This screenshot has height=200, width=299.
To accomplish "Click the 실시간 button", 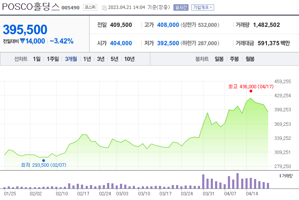I will (x=181, y=7).
